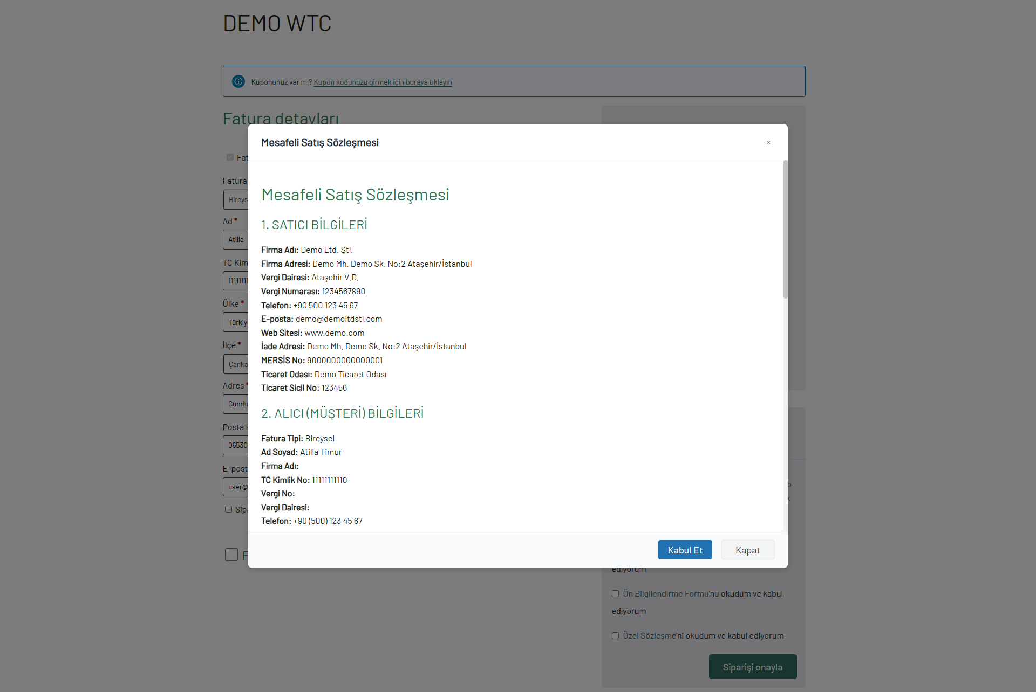Click the Posta kodu input field
This screenshot has height=692, width=1036.
click(236, 445)
